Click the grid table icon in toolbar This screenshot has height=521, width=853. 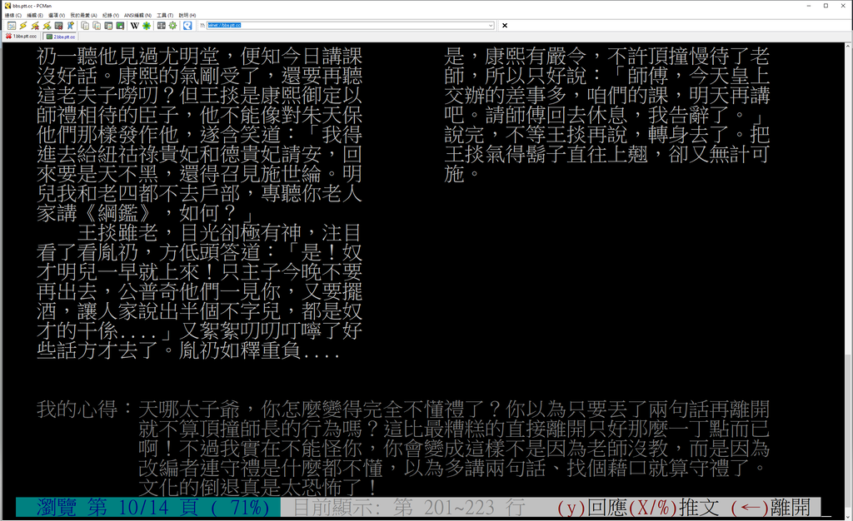162,26
